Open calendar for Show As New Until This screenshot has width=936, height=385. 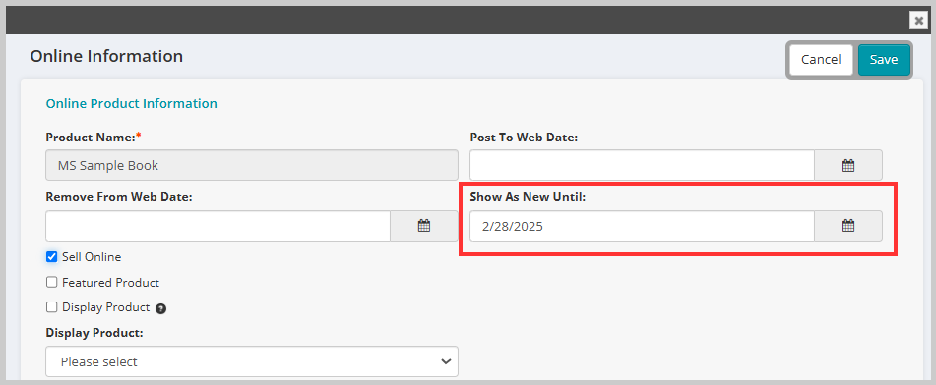click(x=848, y=226)
